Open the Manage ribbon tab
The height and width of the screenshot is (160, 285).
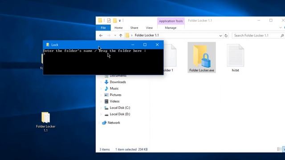pyautogui.click(x=171, y=28)
